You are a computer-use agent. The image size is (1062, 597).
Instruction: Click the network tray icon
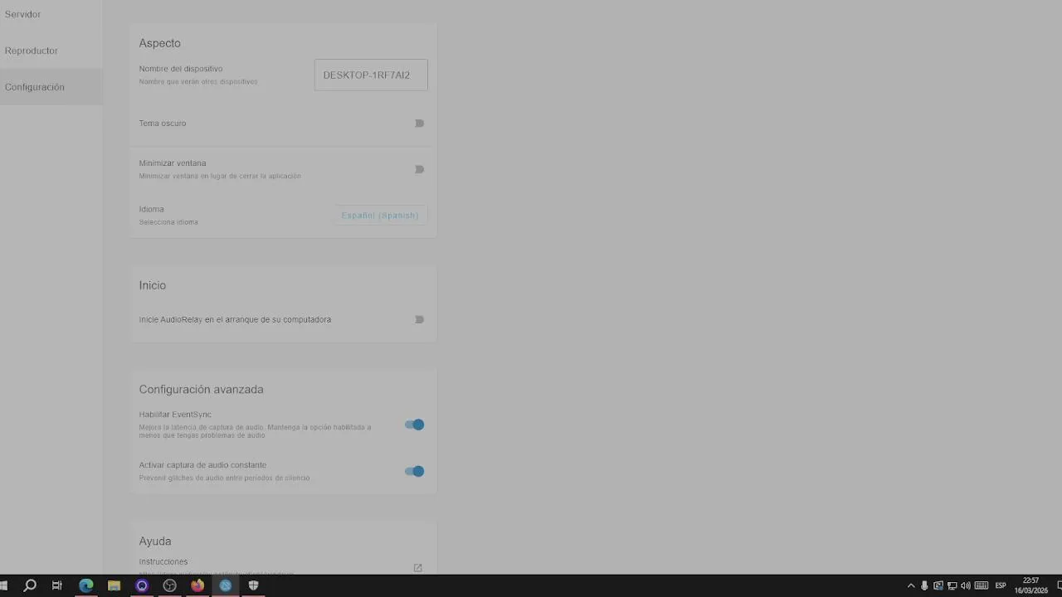point(952,585)
